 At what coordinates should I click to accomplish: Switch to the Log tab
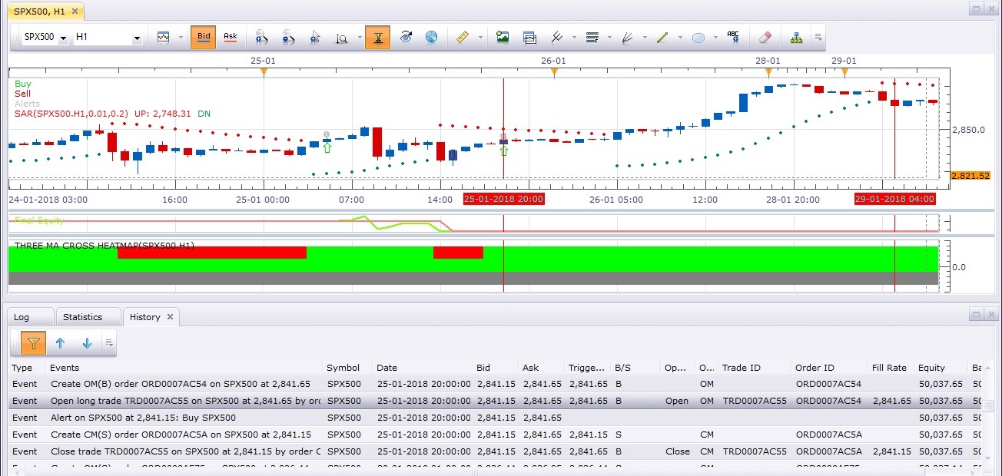click(22, 317)
